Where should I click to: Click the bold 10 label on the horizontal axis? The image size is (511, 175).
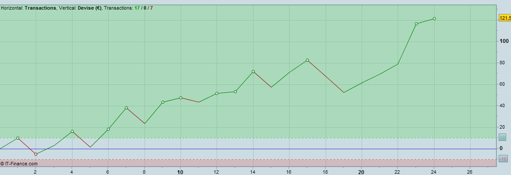tap(180, 172)
